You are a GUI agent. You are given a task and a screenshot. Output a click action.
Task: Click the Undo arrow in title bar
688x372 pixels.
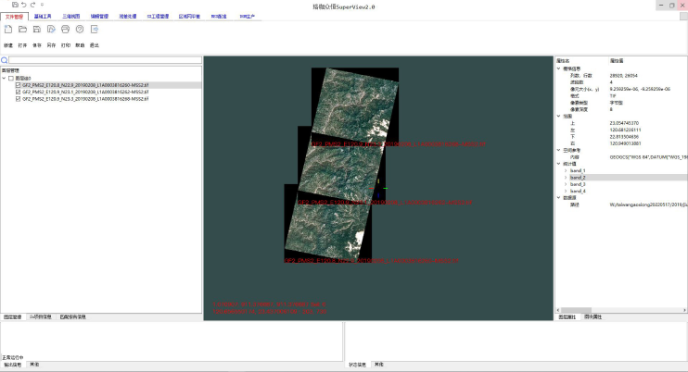[x=24, y=5]
